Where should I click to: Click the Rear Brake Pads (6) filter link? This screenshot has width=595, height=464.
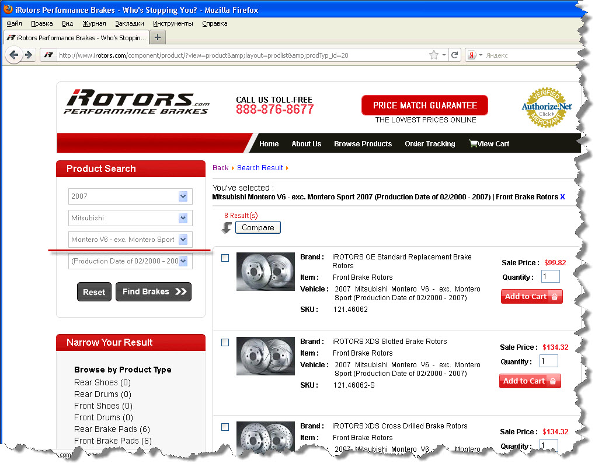pos(112,429)
